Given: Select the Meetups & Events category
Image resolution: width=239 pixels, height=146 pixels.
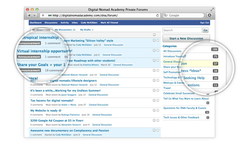Looking at the screenshot, I should click(174, 83).
